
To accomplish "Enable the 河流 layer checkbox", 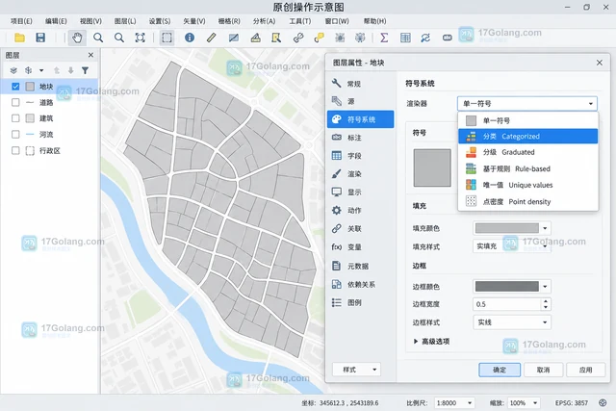I will click(x=15, y=135).
